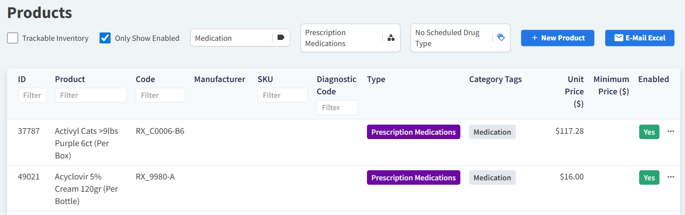Click the tag icon in Medication dropdown

281,38
